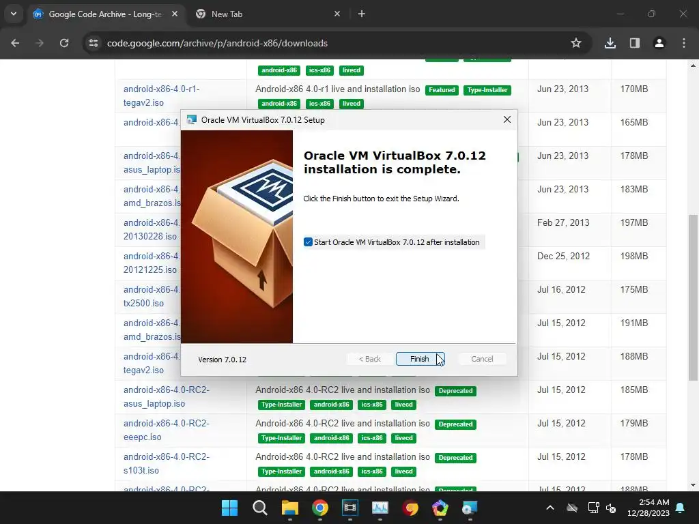Toggle the Chrome side panel

635,43
